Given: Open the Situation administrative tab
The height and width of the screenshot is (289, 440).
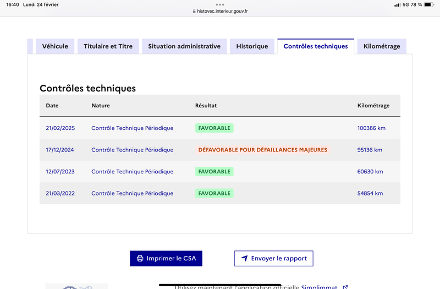Looking at the screenshot, I should tap(184, 46).
